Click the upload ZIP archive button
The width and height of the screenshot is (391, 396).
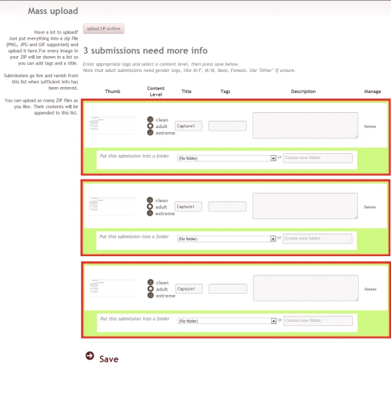click(x=104, y=28)
